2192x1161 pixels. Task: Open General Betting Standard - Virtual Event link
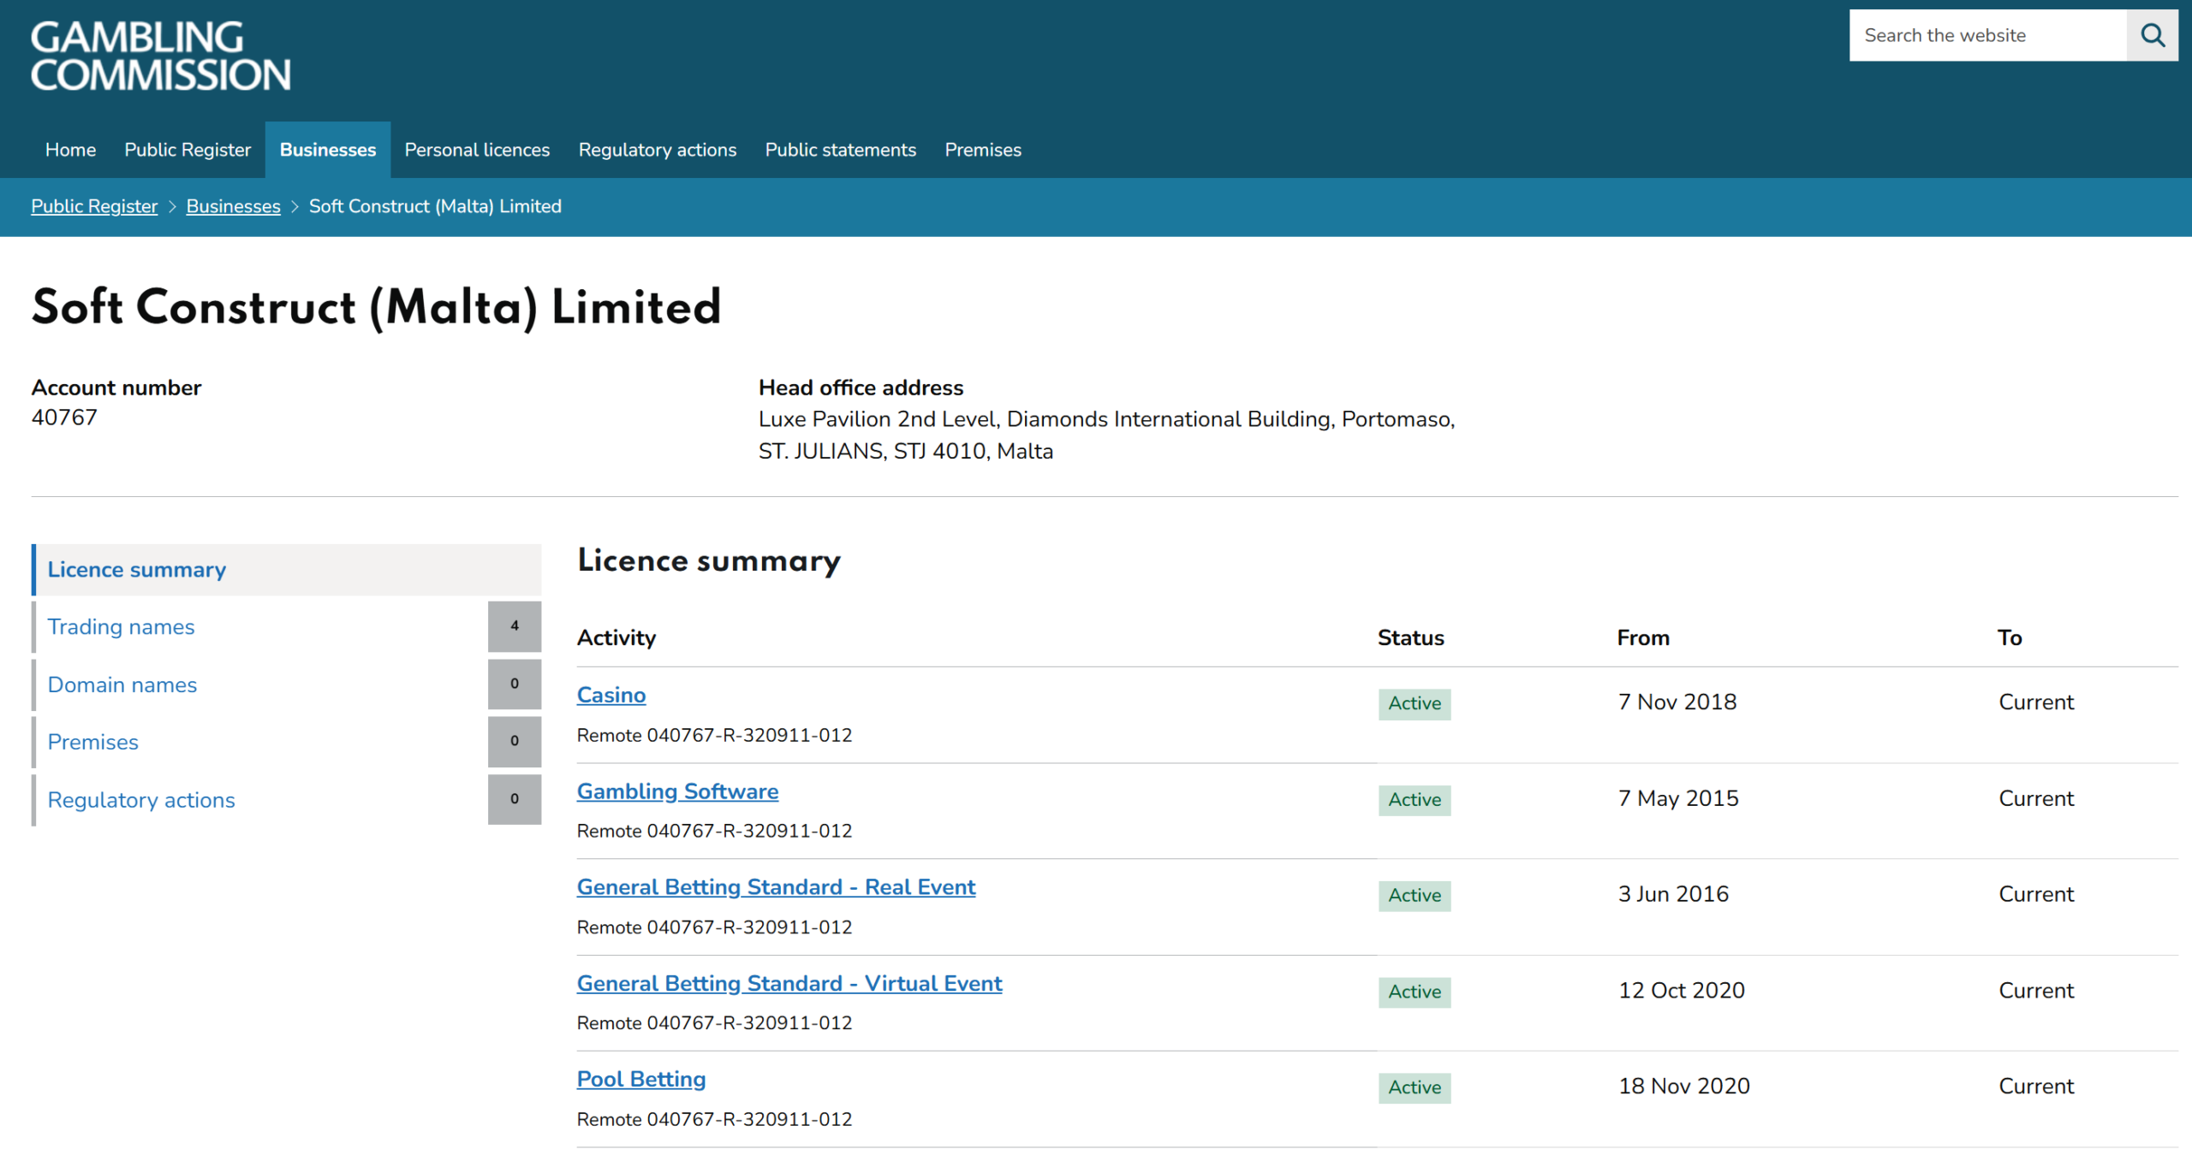point(789,983)
